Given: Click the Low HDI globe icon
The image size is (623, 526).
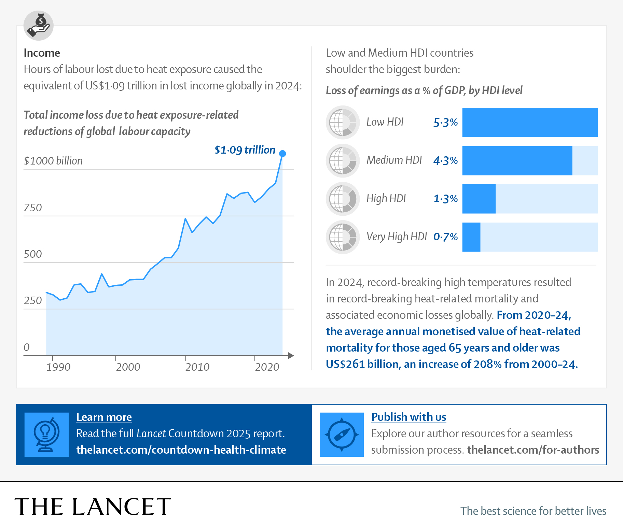Looking at the screenshot, I should (343, 122).
